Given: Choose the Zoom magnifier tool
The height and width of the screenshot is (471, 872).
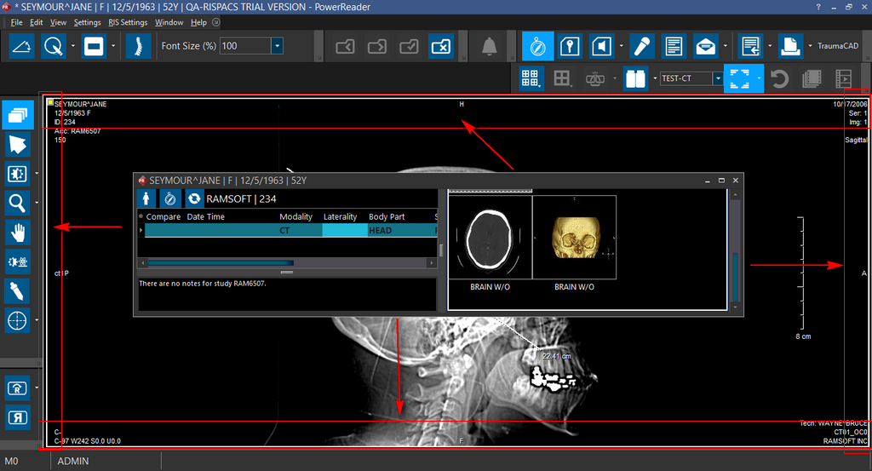Looking at the screenshot, I should click(x=18, y=202).
